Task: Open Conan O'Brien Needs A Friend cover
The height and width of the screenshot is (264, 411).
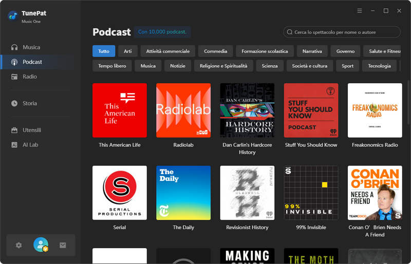Action: pos(375,193)
